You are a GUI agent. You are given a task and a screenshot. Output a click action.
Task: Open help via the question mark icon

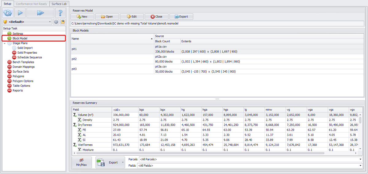click(x=61, y=13)
